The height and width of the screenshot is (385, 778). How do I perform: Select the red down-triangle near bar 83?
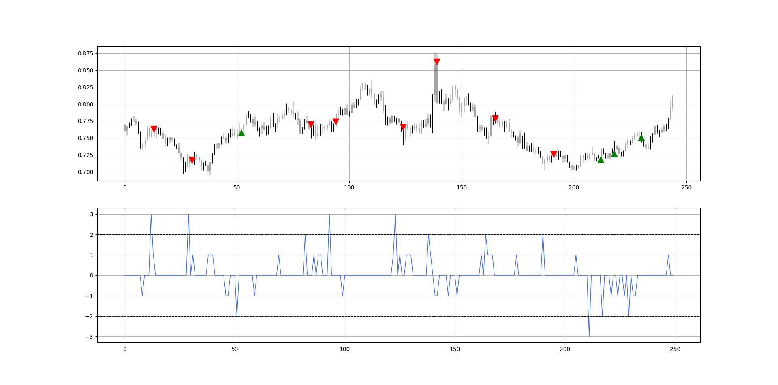(311, 124)
